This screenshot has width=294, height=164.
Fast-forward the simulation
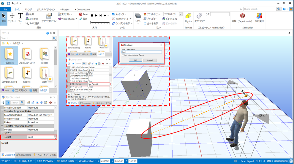click(x=105, y=15)
